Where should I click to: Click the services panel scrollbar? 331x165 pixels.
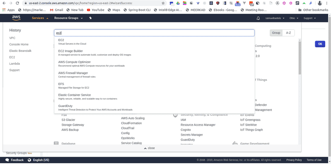pyautogui.click(x=300, y=58)
